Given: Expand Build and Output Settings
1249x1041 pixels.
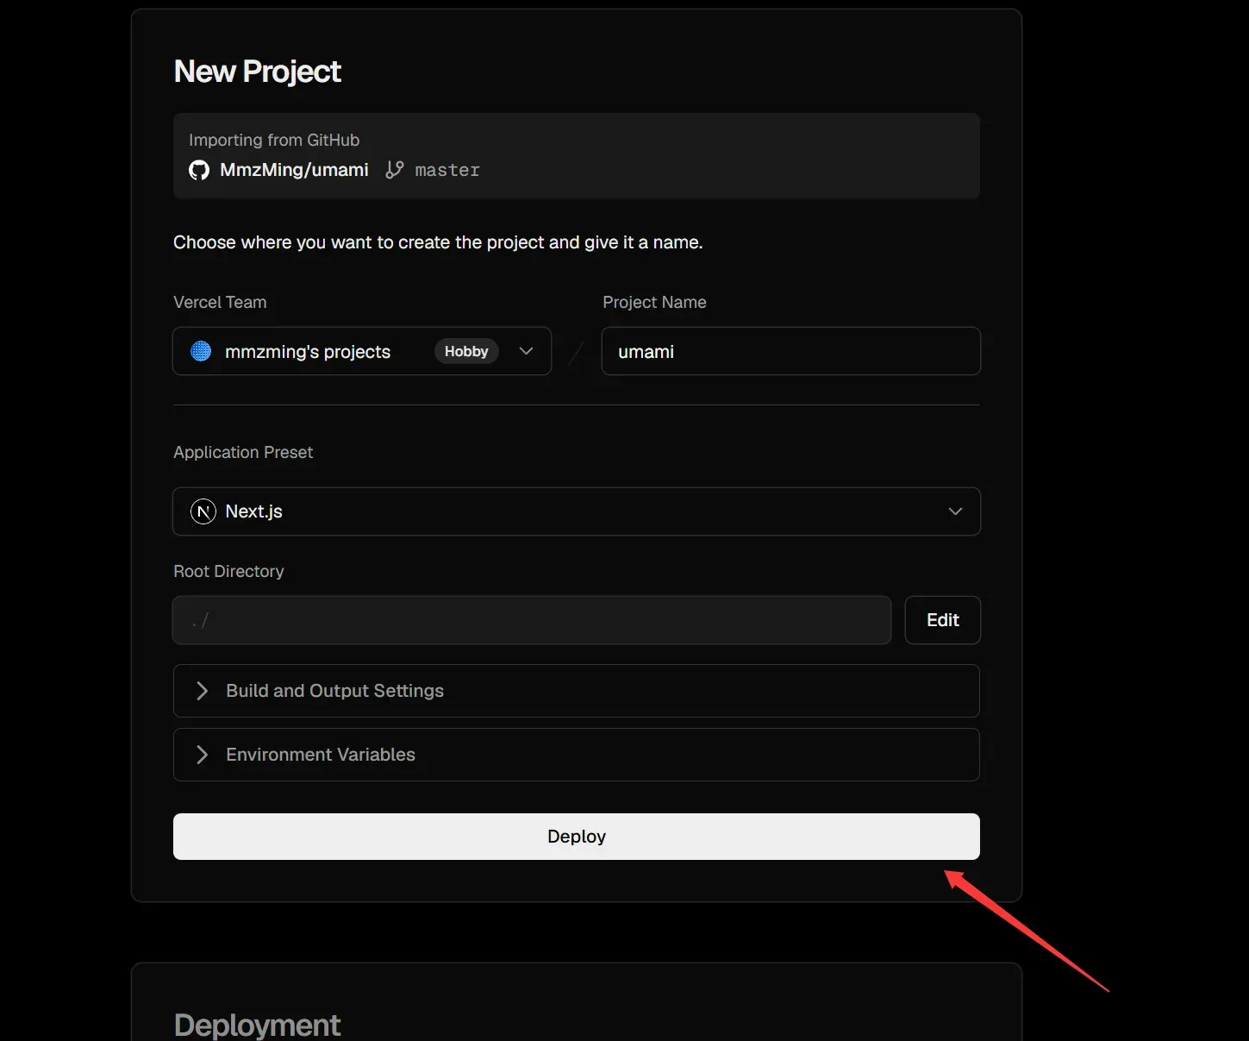Looking at the screenshot, I should [x=577, y=691].
